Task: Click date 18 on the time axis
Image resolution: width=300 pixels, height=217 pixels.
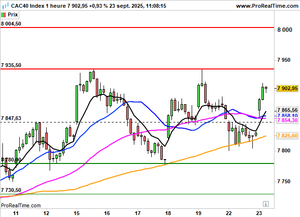Action: point(168,213)
